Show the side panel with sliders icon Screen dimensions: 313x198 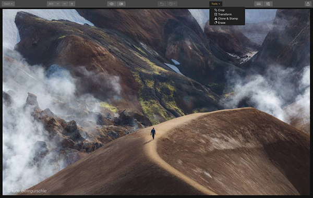268,4
